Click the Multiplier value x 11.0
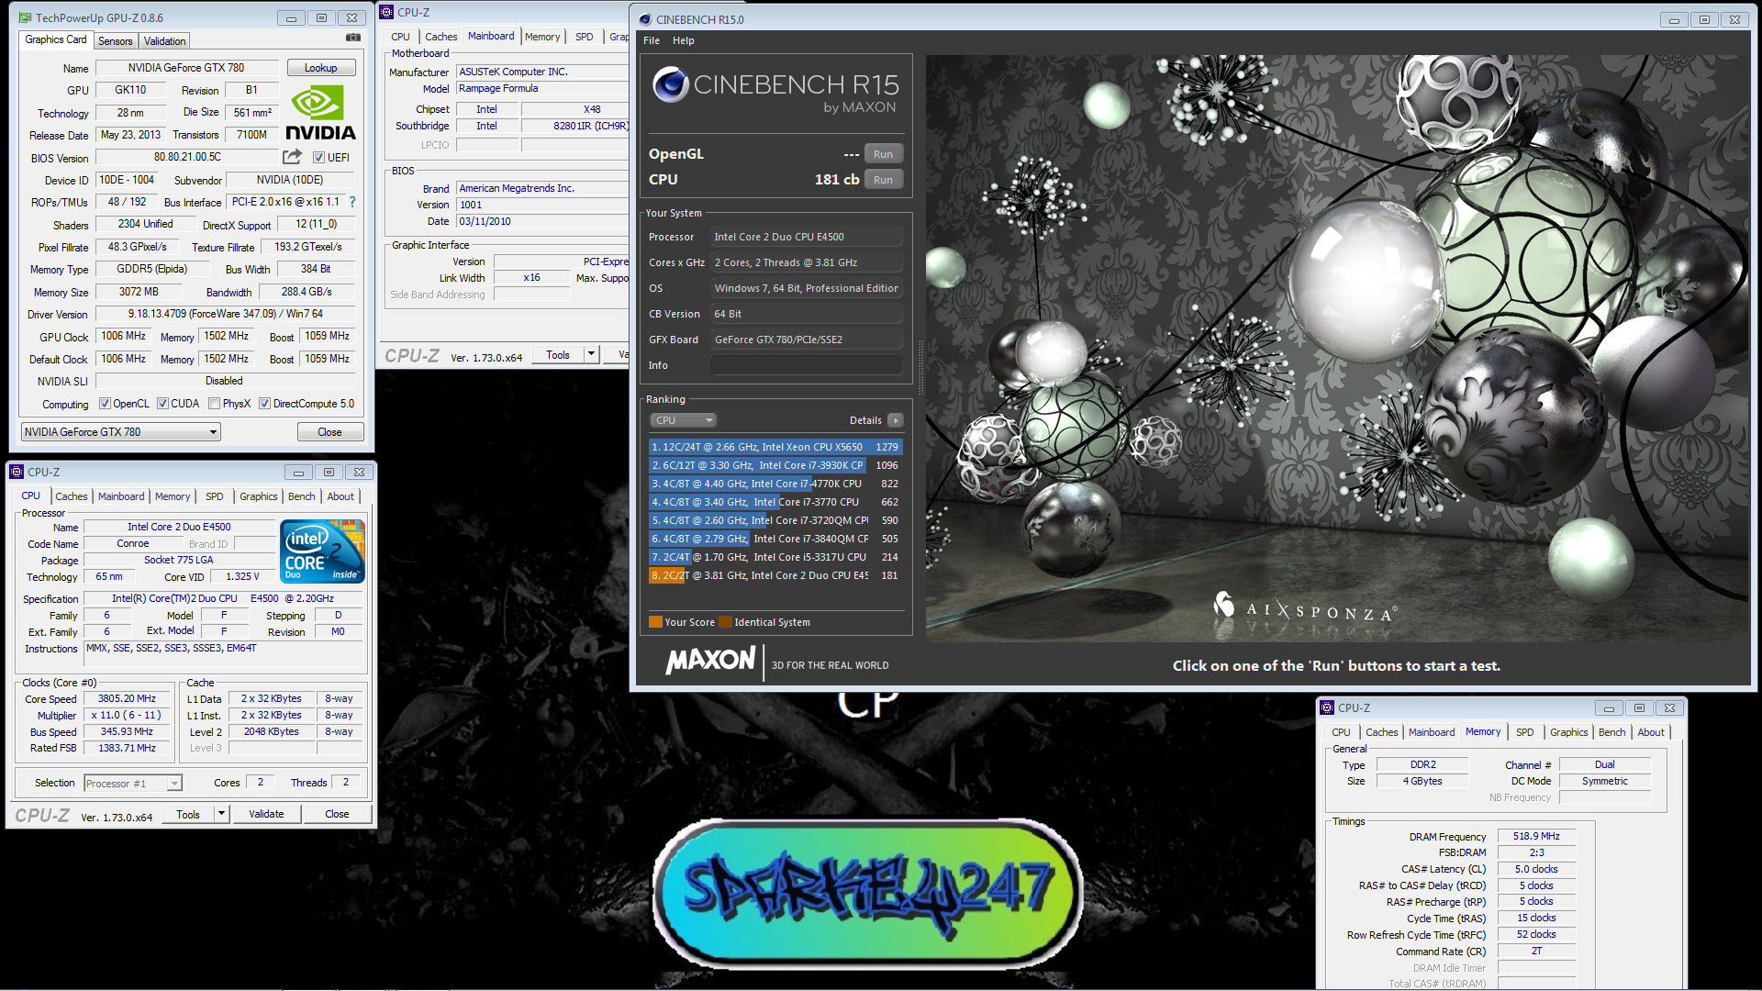This screenshot has height=991, width=1762. click(127, 715)
